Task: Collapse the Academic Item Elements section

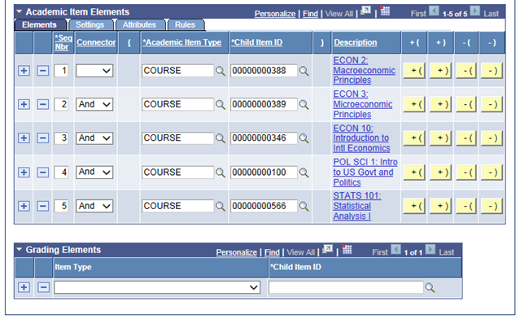Action: pyautogui.click(x=20, y=12)
